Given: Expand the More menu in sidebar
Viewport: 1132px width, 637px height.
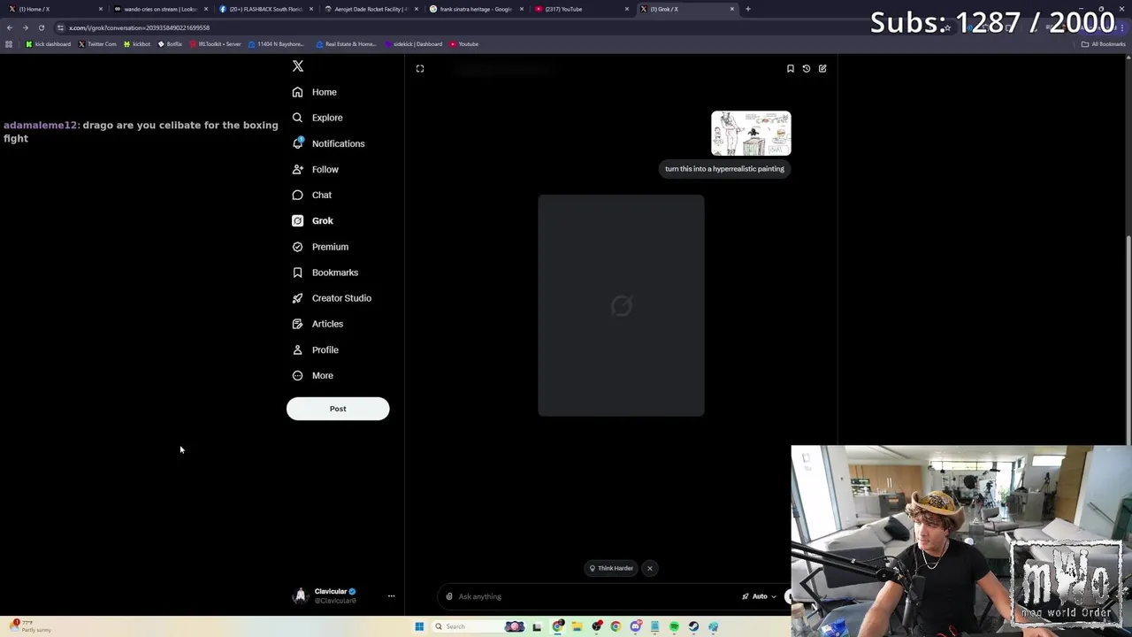Looking at the screenshot, I should pos(312,375).
